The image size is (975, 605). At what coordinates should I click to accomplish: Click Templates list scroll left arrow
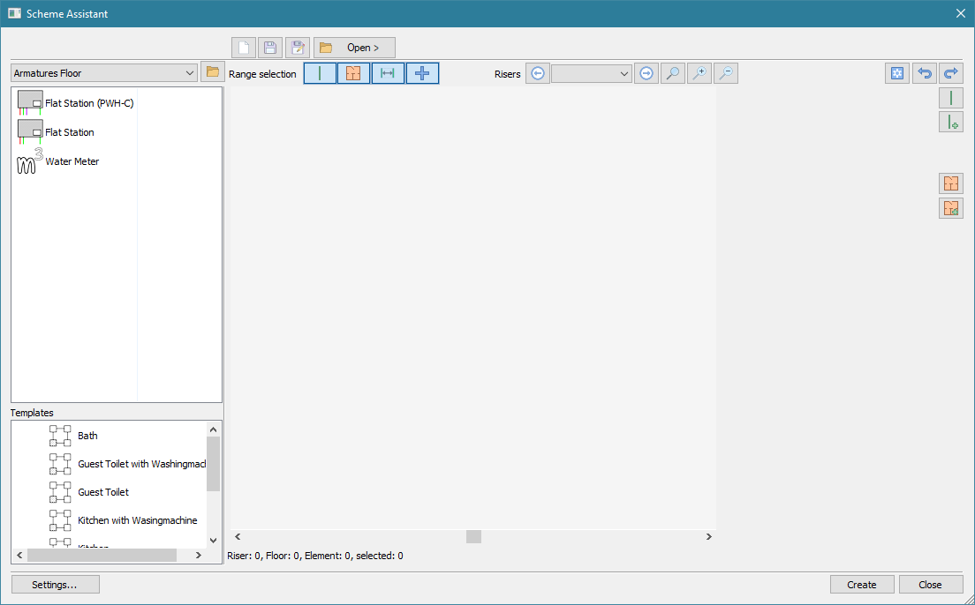pos(19,556)
